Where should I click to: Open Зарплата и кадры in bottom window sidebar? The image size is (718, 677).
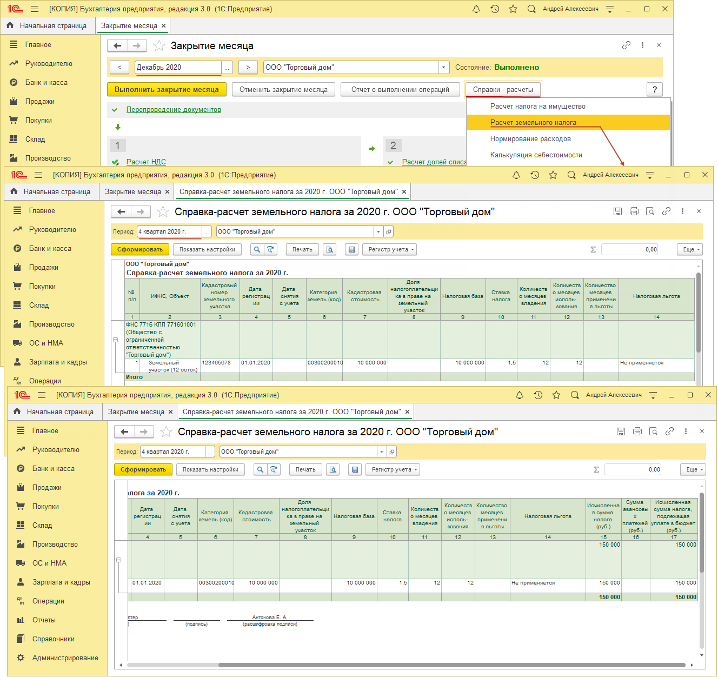coord(61,582)
